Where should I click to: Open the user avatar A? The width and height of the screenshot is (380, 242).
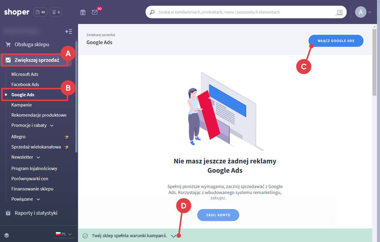coord(360,12)
